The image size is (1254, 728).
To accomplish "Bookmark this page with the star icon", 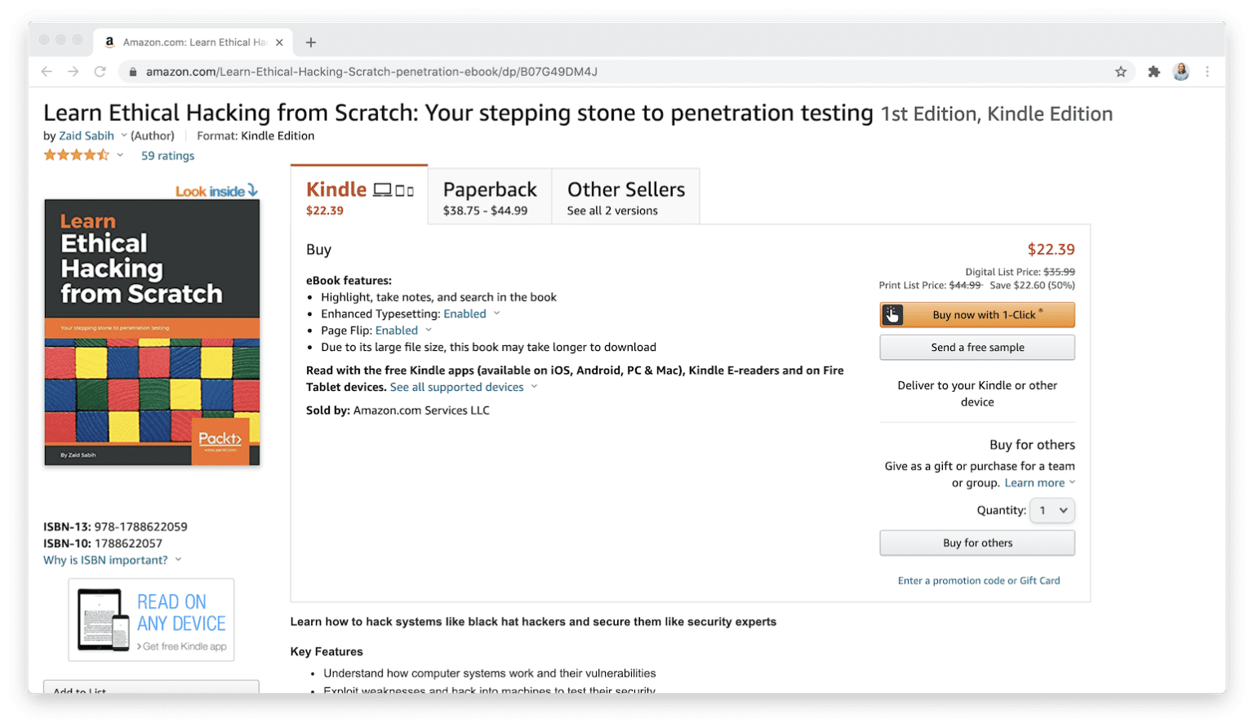I will point(1121,72).
